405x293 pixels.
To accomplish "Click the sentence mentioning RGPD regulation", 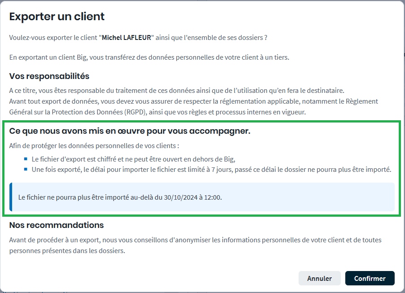I will (x=194, y=106).
